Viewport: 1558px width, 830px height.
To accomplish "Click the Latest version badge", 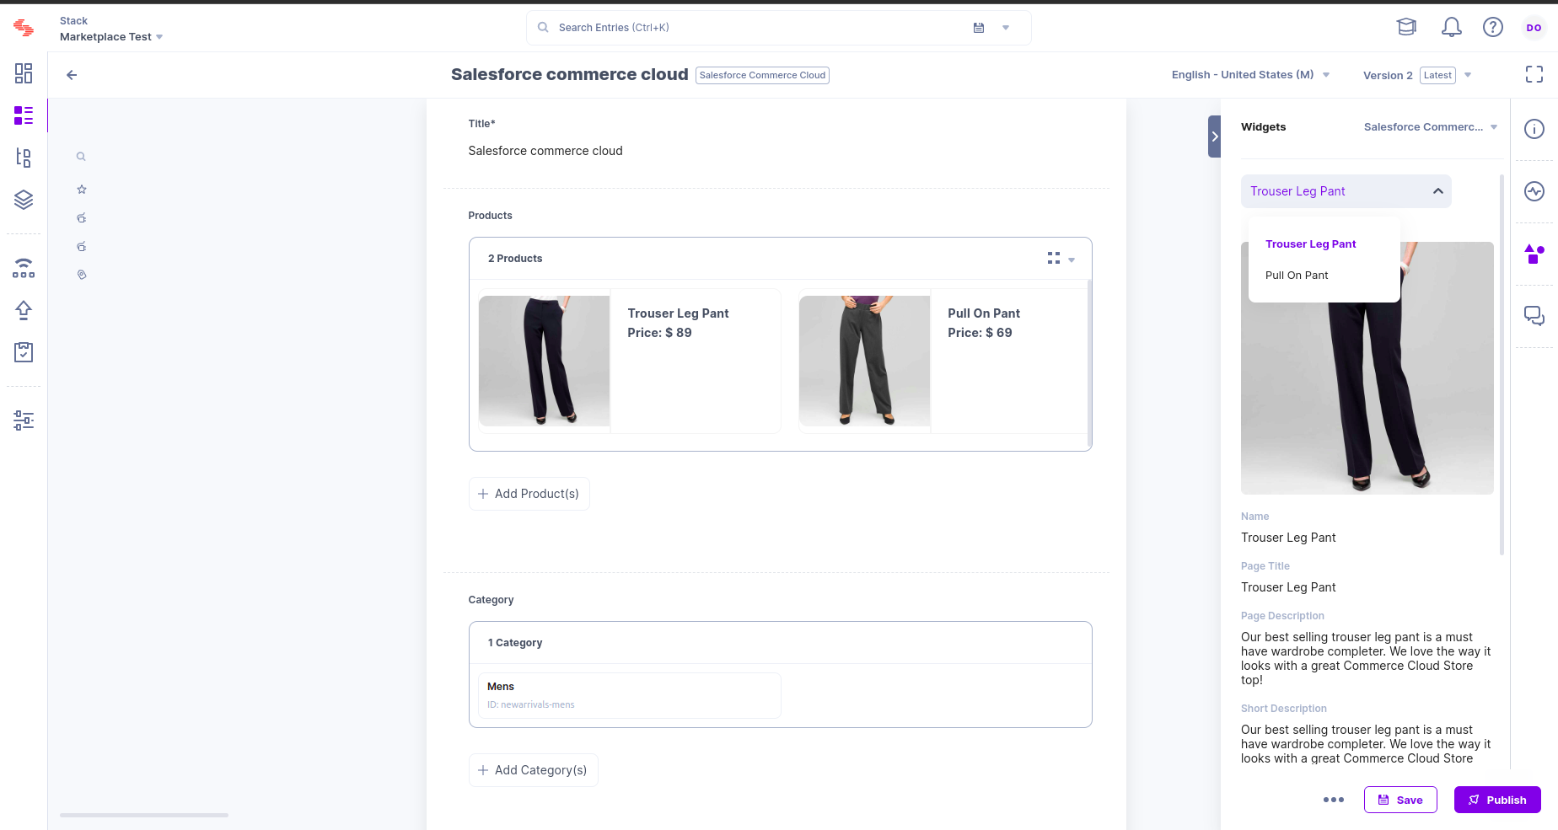I will [1437, 75].
